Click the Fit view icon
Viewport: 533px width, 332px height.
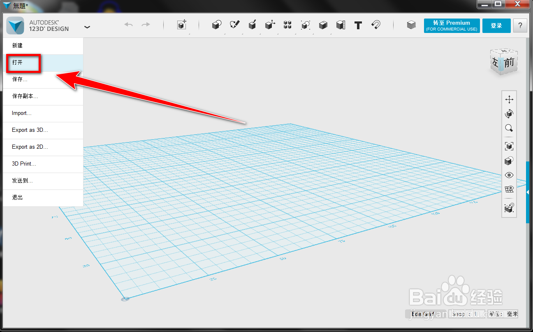click(509, 146)
